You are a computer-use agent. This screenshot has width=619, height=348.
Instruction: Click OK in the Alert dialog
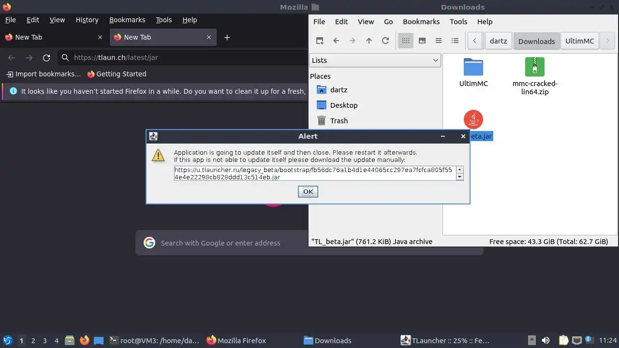tap(308, 192)
